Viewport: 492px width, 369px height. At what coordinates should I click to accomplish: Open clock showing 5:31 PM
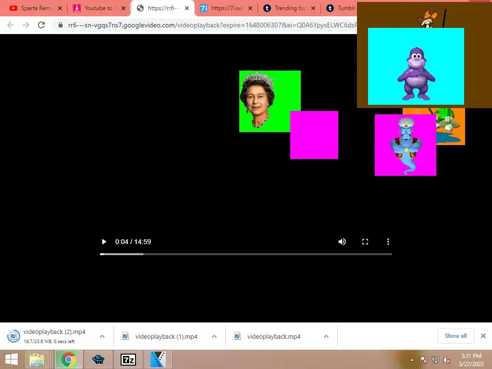point(471,360)
